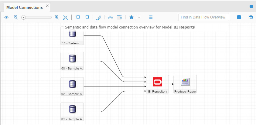256x125 pixels.
Task: Click the '08 - Sample A.' label
Action: pos(72,69)
